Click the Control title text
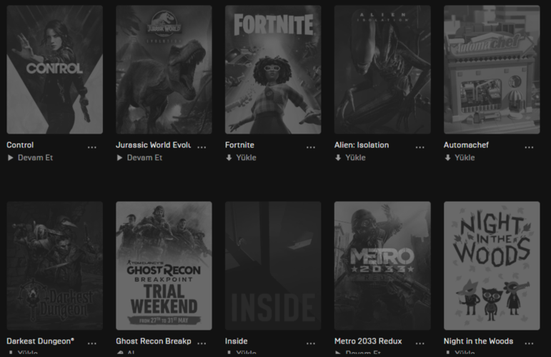Image resolution: width=551 pixels, height=357 pixels. (x=20, y=145)
